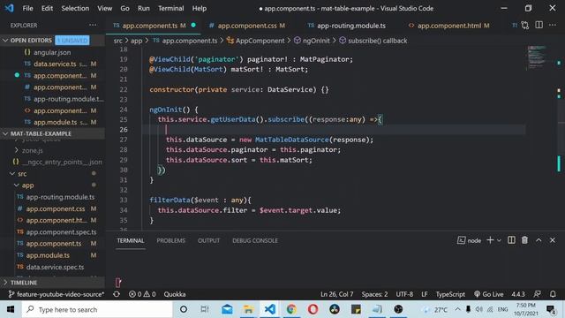Image resolution: width=565 pixels, height=318 pixels.
Task: Switch to app-routing.module.ts editor tab
Action: coord(347,26)
